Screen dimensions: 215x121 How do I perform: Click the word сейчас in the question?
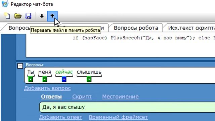pyautogui.click(x=64, y=72)
